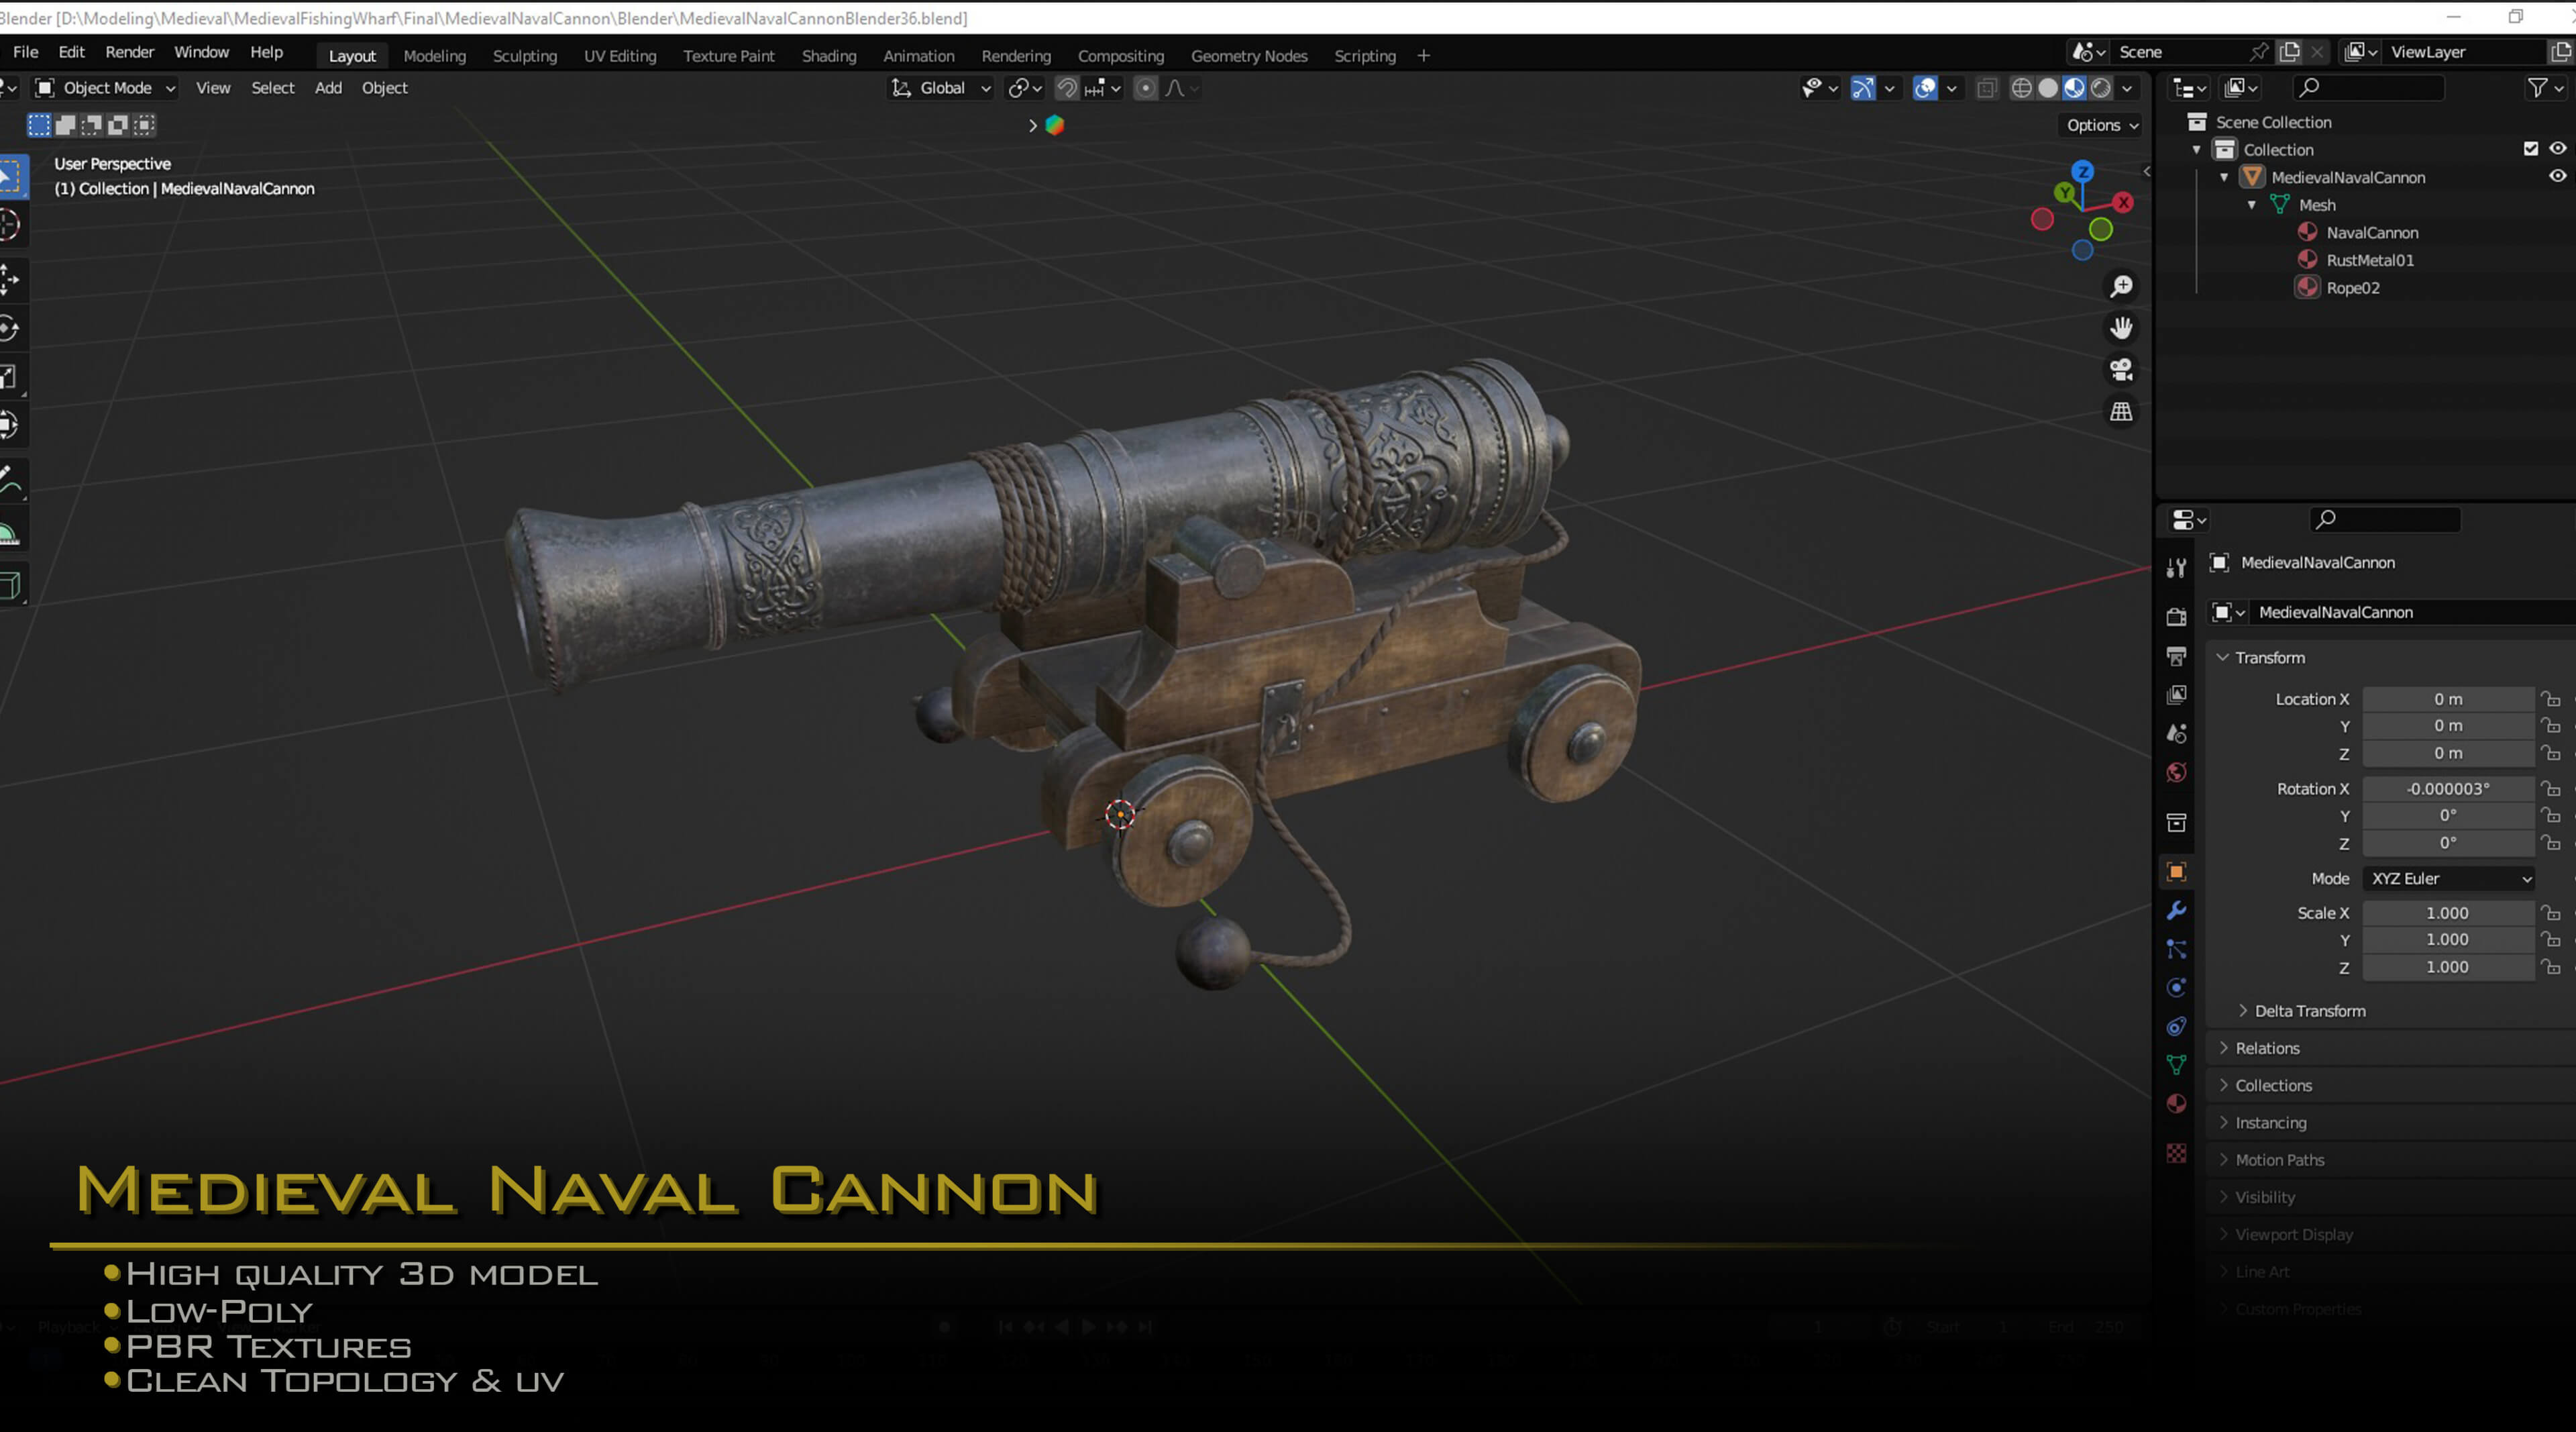Adjust the Rotation X value field
Image resolution: width=2576 pixels, height=1432 pixels.
(x=2448, y=789)
